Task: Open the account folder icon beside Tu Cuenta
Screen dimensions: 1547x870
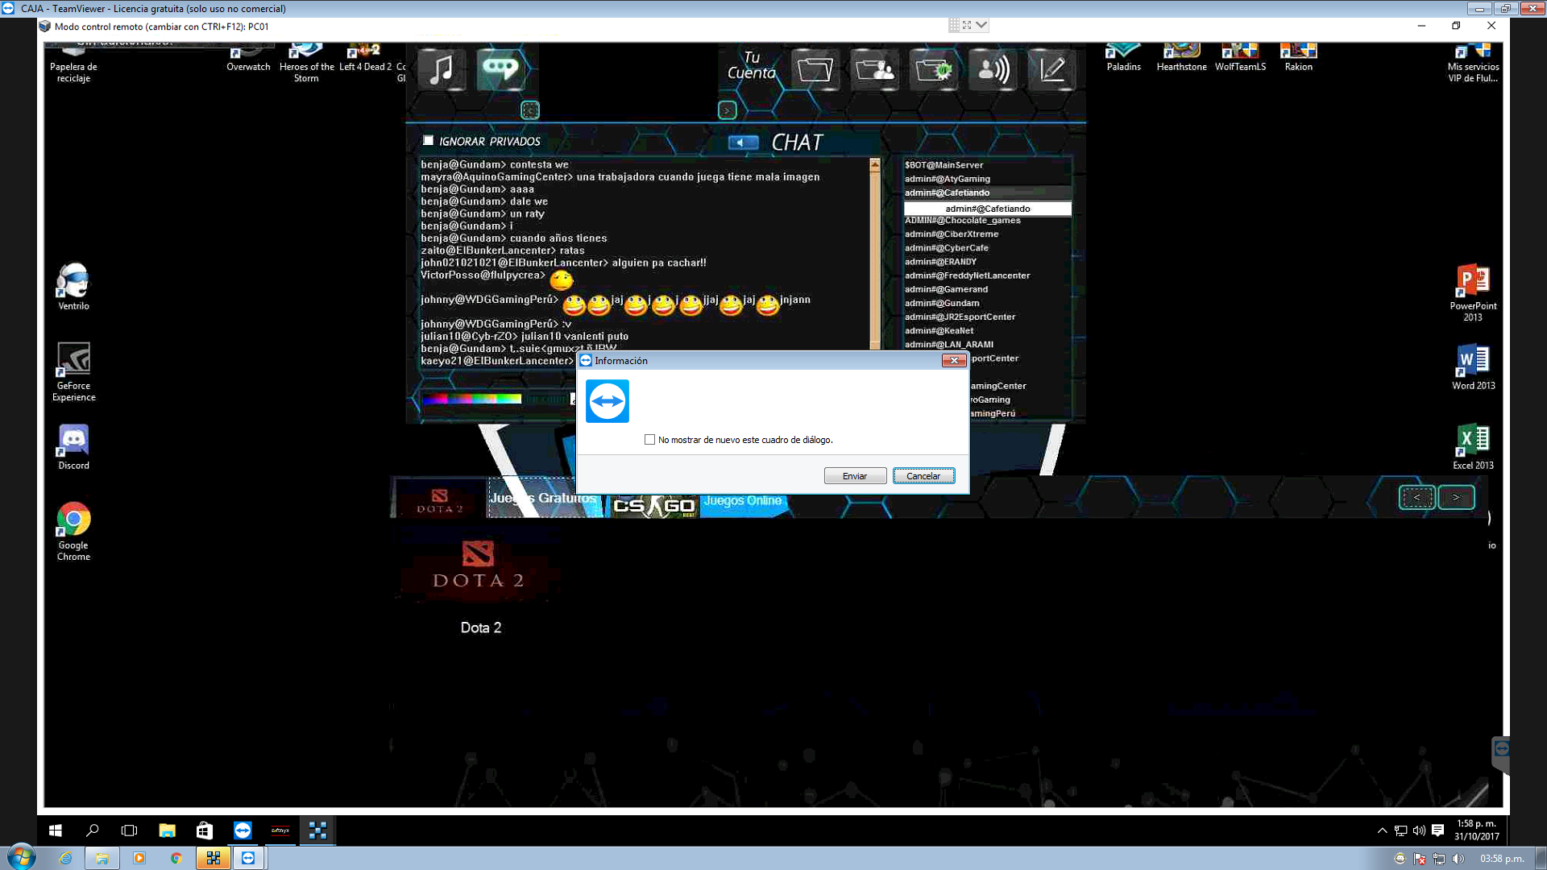Action: pyautogui.click(x=815, y=69)
